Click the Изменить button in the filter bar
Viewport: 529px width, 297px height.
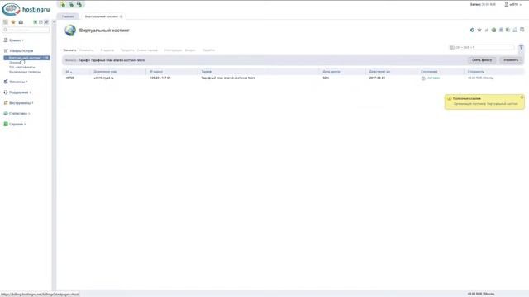coord(511,60)
